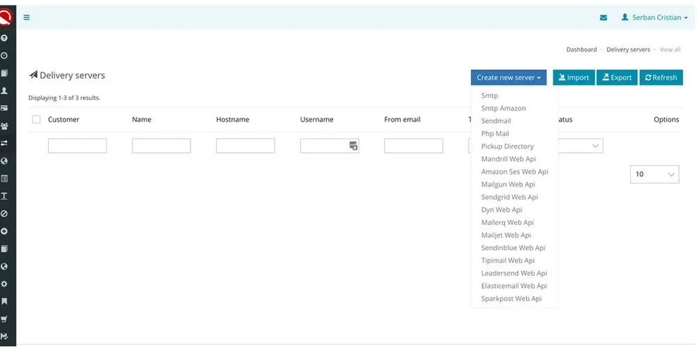The image size is (697, 362).
Task: Sort by the Customer column header
Action: tap(63, 120)
